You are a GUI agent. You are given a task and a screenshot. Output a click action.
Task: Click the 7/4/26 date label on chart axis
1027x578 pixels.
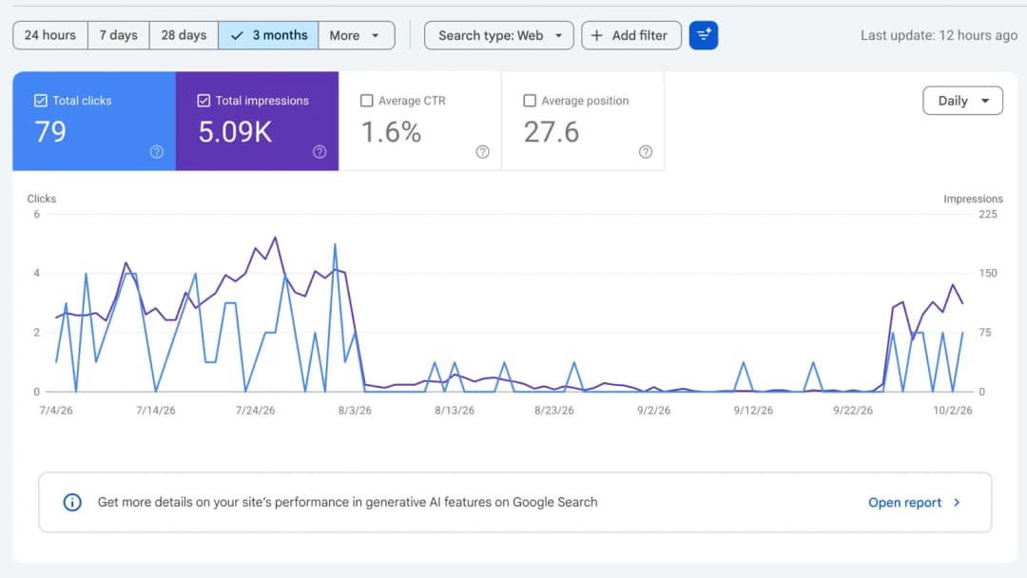point(56,411)
